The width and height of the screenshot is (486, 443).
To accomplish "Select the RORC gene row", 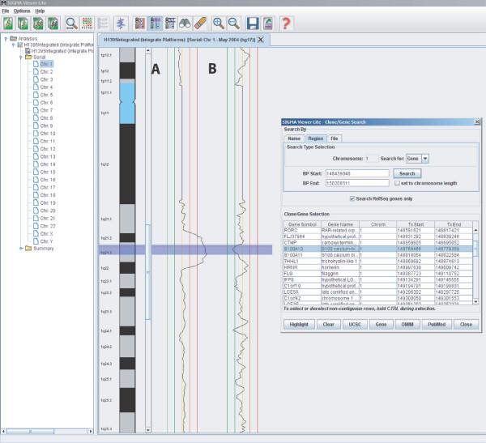I will point(377,230).
